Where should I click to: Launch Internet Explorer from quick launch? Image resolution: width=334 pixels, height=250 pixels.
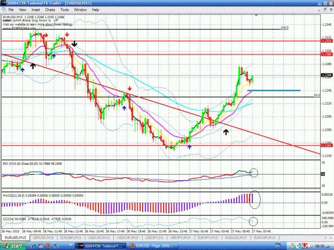[x=34, y=246]
